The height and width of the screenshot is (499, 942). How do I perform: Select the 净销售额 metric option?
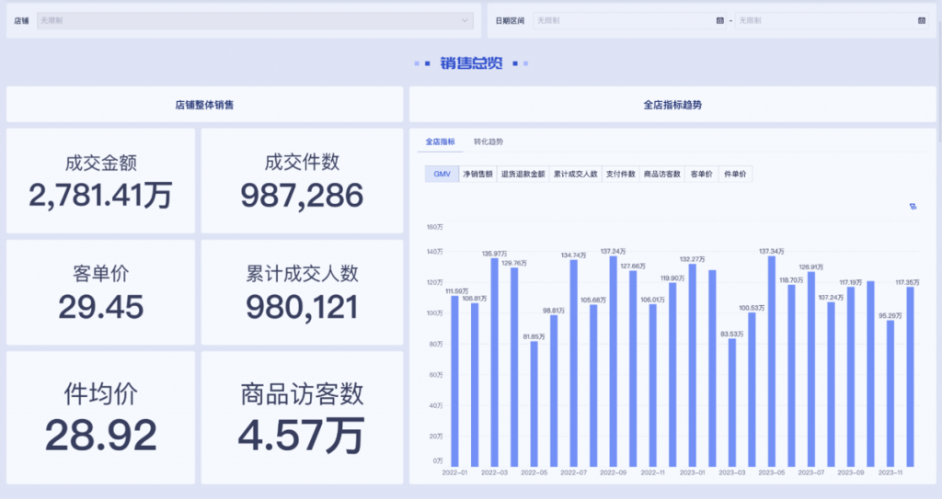point(477,174)
